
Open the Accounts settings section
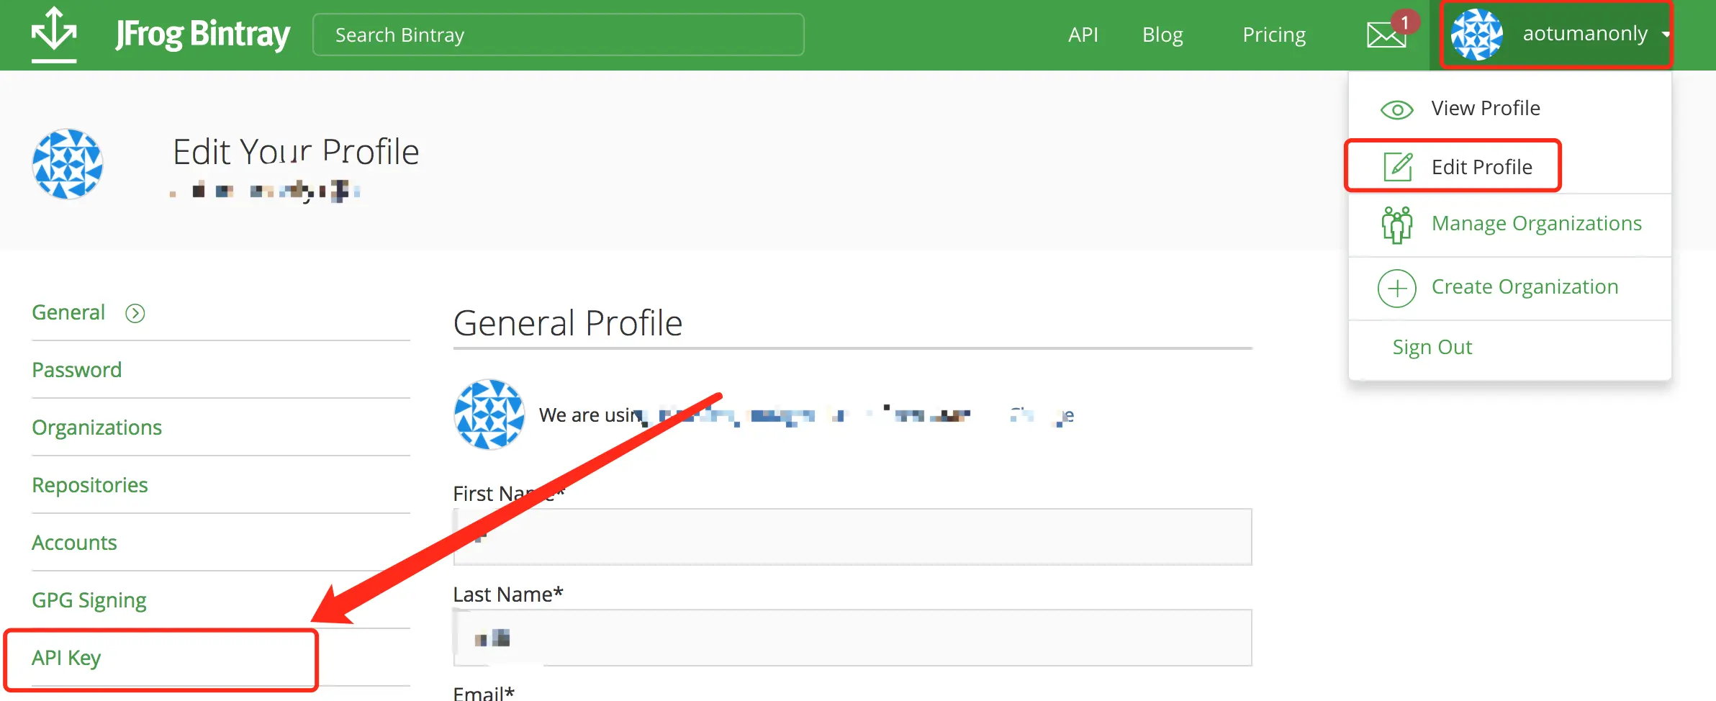pyautogui.click(x=74, y=543)
